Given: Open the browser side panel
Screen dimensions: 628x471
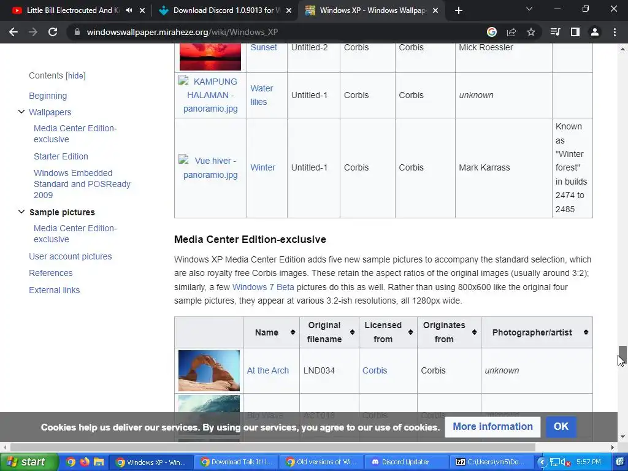Looking at the screenshot, I should tap(575, 32).
